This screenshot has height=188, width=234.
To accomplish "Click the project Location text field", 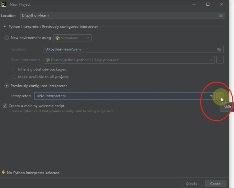I will [x=122, y=15].
